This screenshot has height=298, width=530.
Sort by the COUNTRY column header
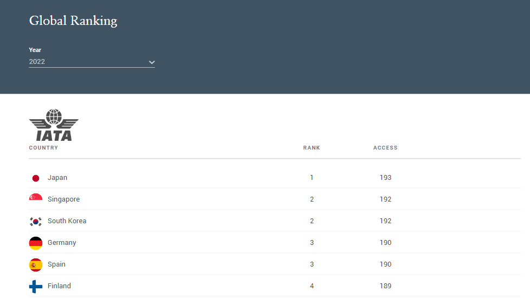coord(43,148)
